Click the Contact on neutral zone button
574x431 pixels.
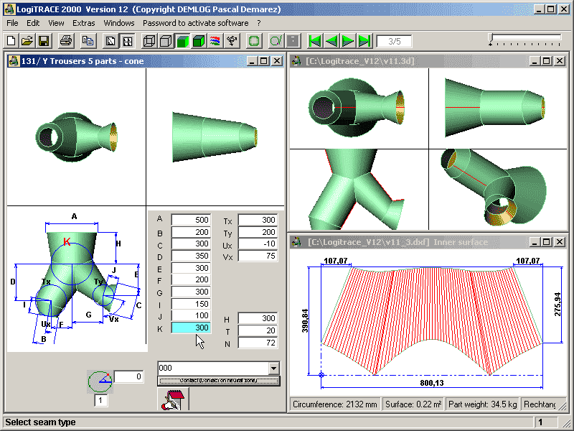click(219, 381)
